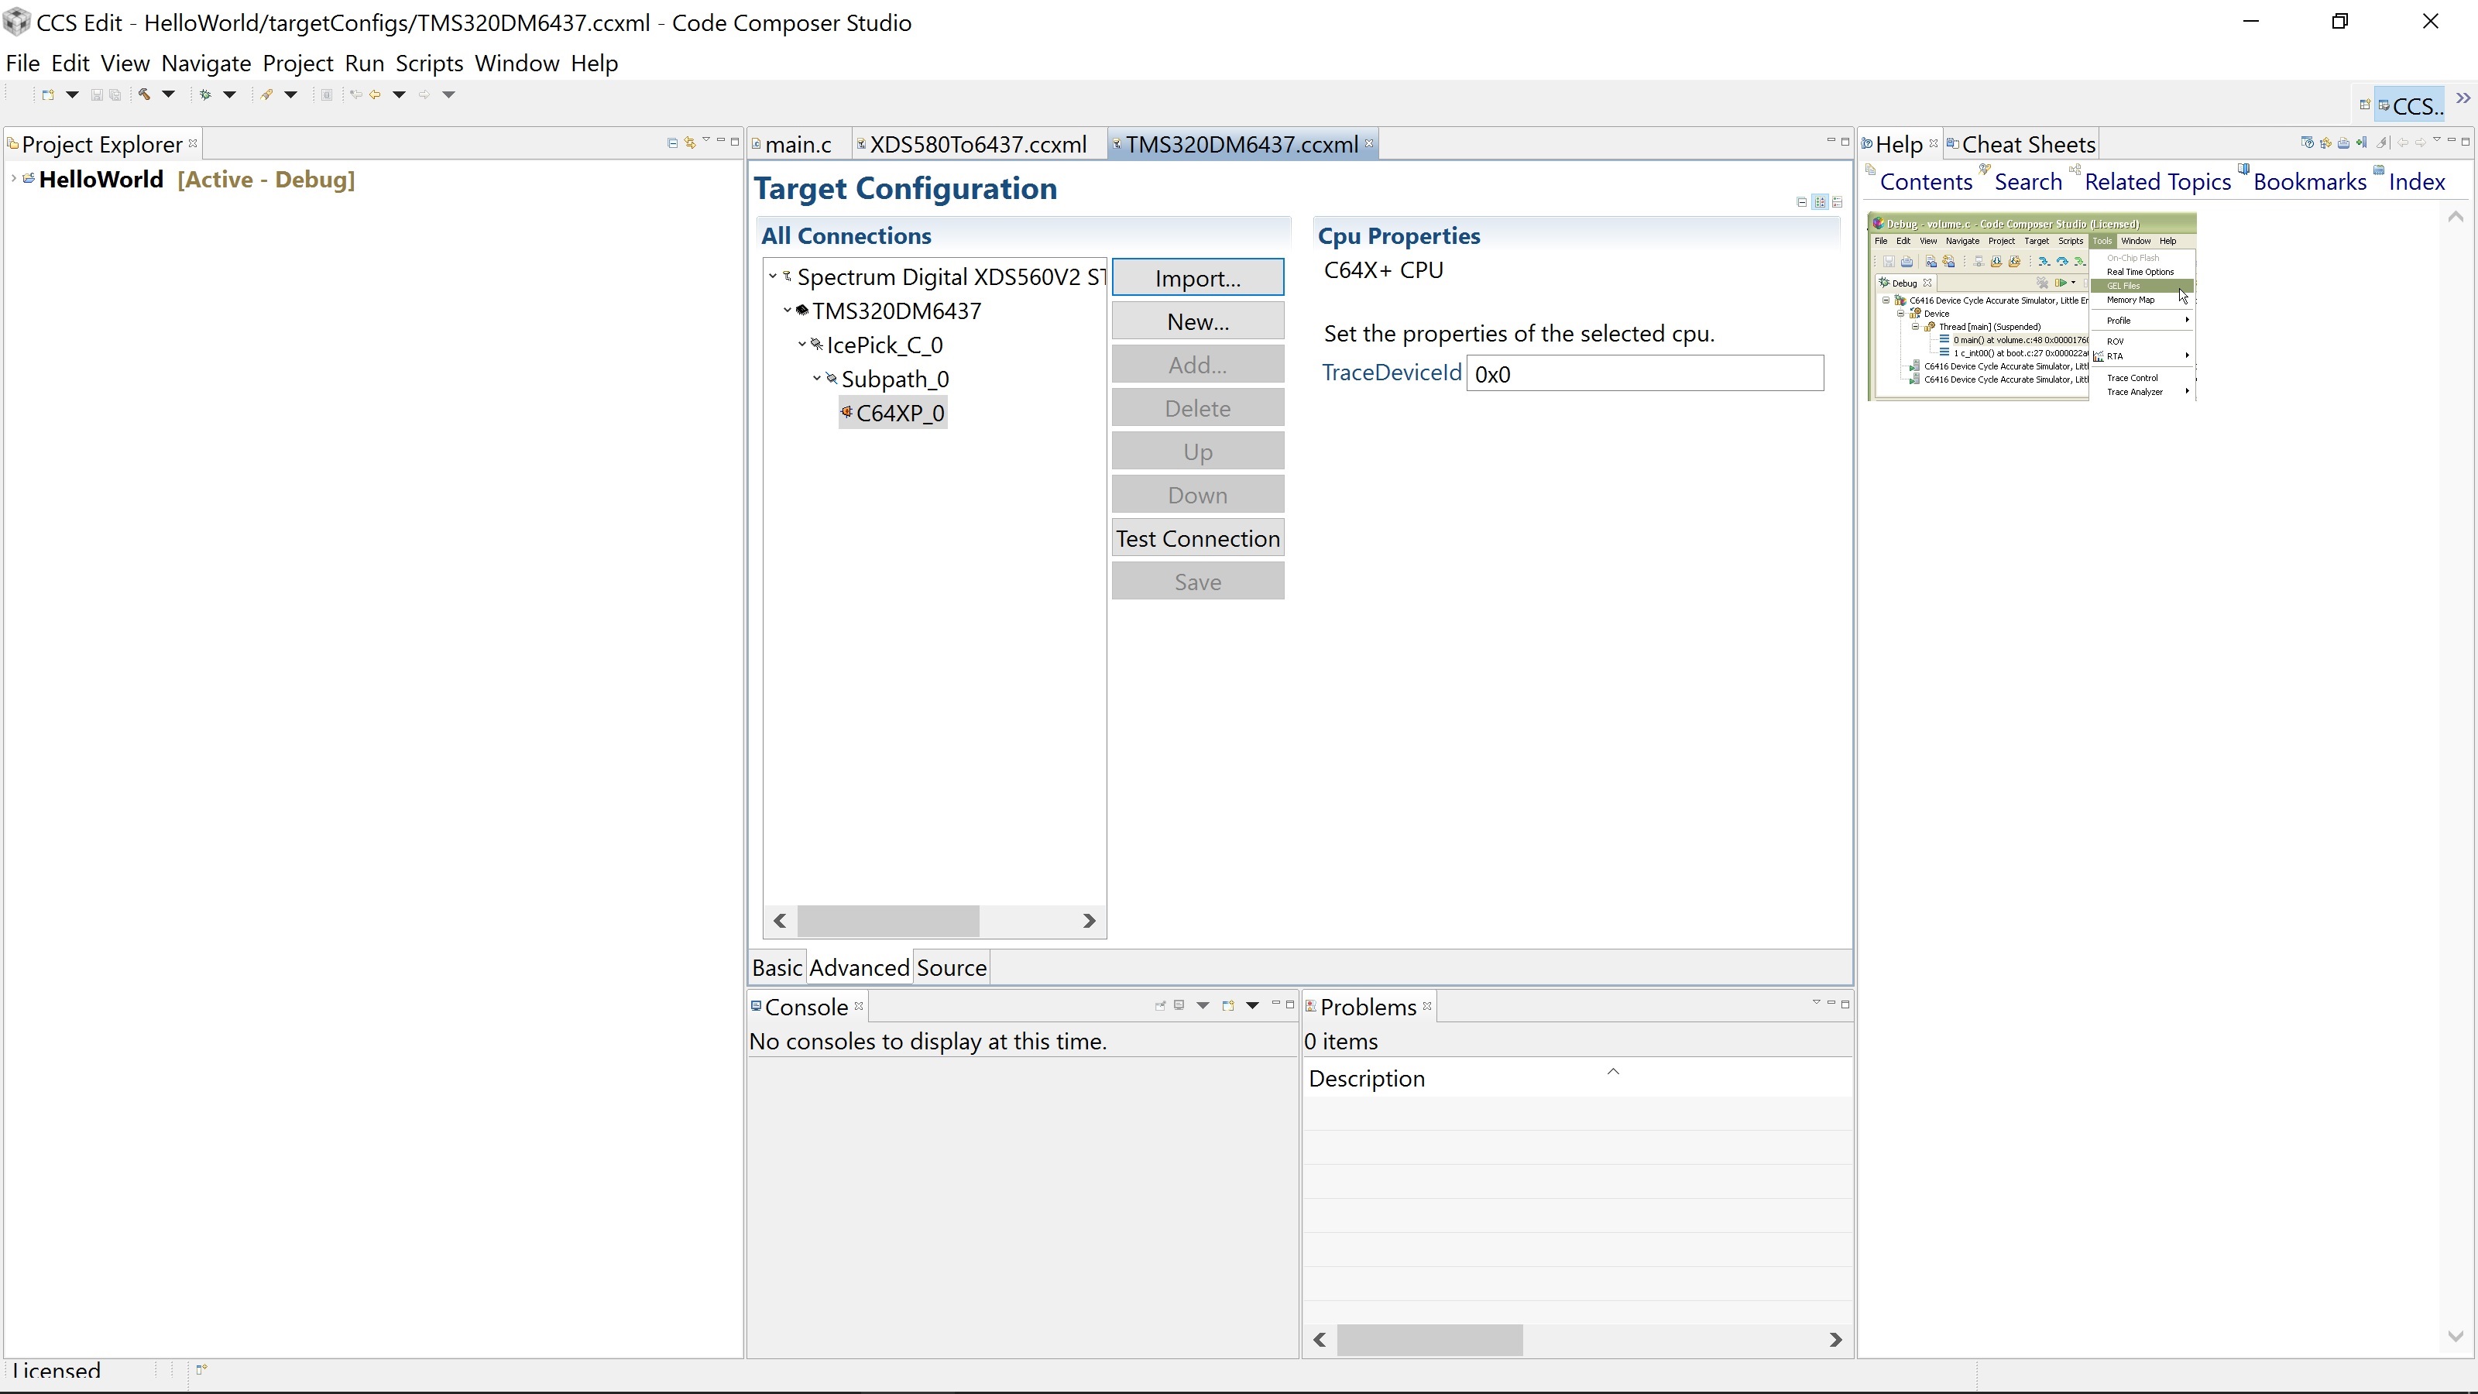Click Bookmark Document icon in Help toolbar
2478x1394 pixels.
2362,142
